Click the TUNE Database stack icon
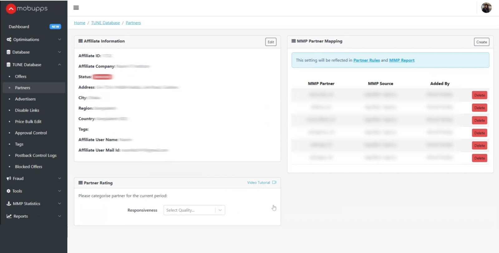Image resolution: width=499 pixels, height=253 pixels. pos(8,65)
